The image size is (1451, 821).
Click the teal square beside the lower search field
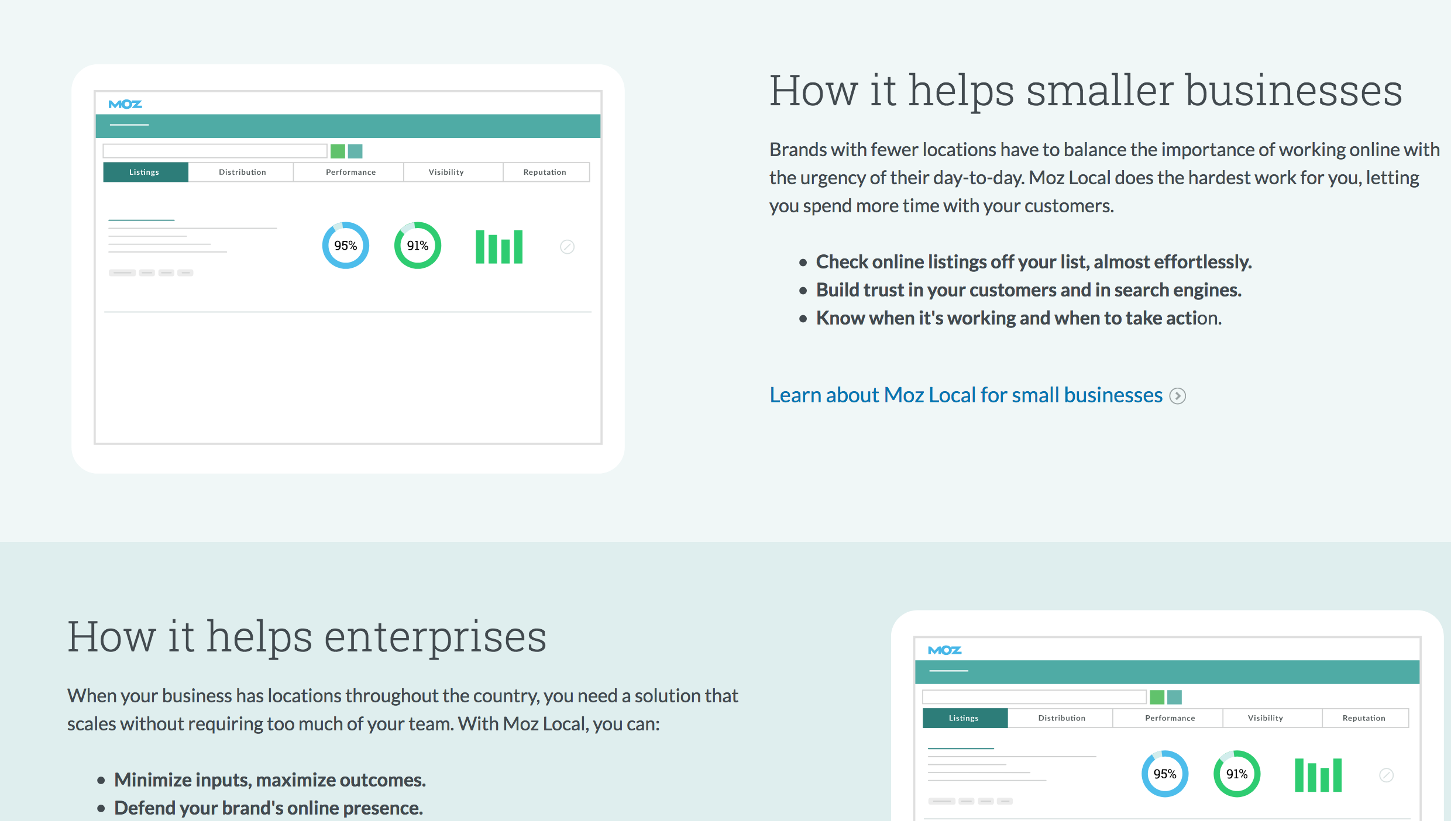click(x=1174, y=697)
